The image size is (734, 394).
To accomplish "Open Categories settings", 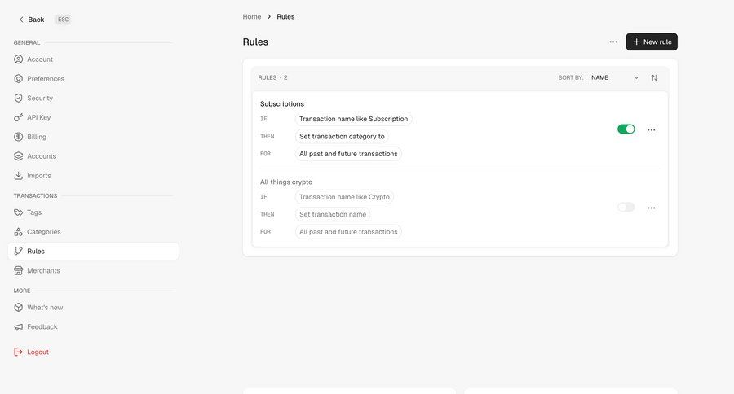I will 93,232.
